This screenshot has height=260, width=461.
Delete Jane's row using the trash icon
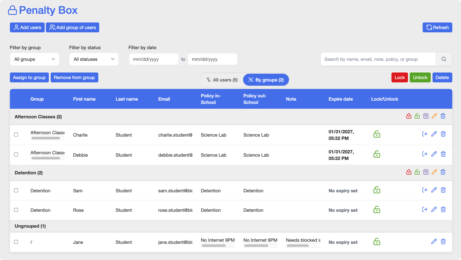pyautogui.click(x=443, y=242)
